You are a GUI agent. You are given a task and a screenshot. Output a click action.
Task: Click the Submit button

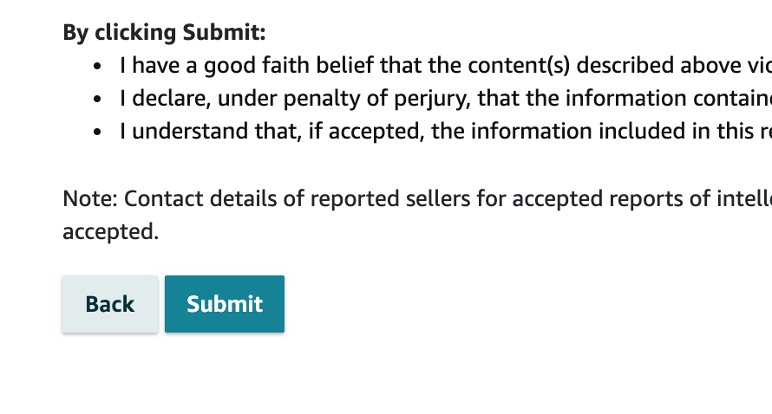225,304
